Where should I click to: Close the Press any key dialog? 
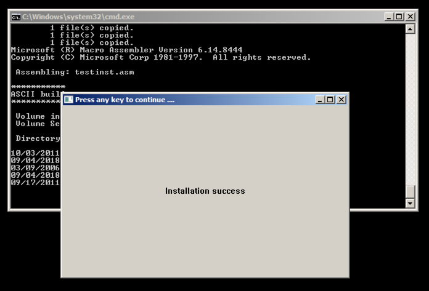click(x=341, y=100)
